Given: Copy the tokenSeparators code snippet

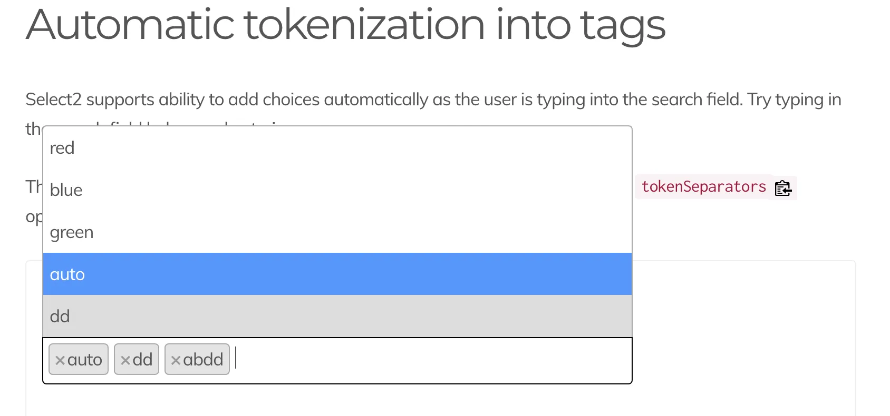Looking at the screenshot, I should pos(783,188).
